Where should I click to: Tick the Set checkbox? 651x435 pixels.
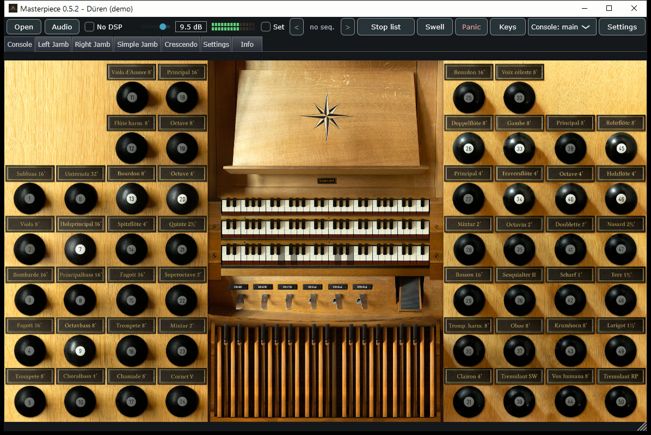[266, 27]
